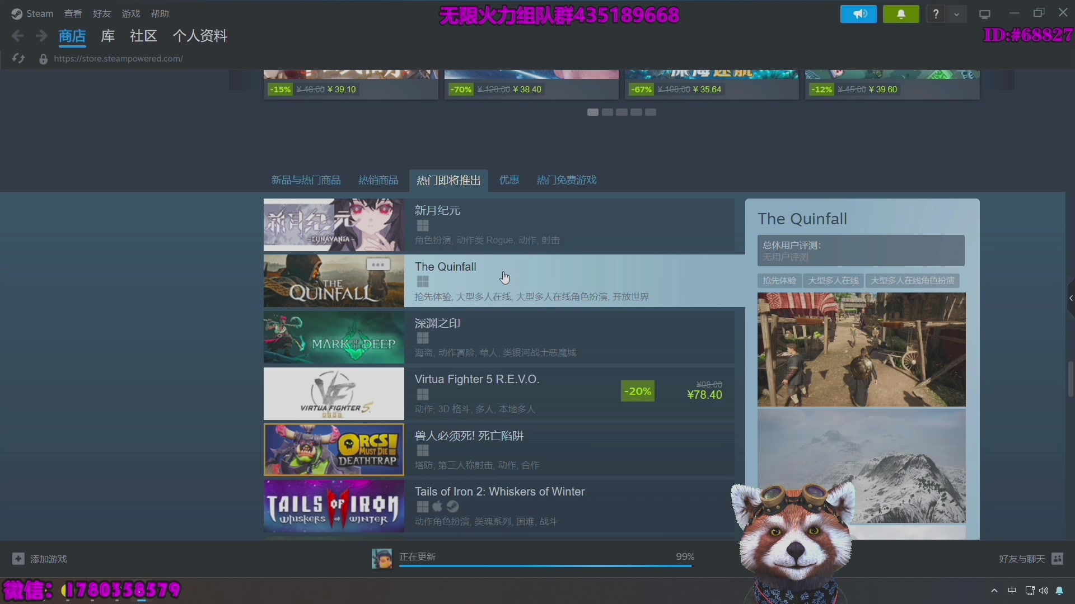Open the taskbar notification bell
Image resolution: width=1075 pixels, height=604 pixels.
point(1059,591)
